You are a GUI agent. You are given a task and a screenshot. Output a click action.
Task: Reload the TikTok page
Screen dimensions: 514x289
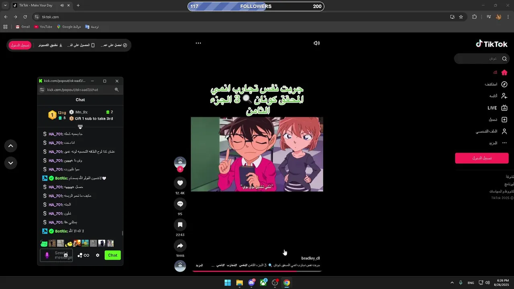[x=25, y=17]
